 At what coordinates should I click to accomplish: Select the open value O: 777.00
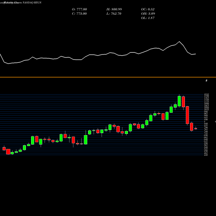(x=79, y=9)
